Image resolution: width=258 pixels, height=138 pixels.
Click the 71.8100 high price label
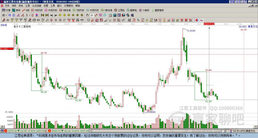coord(191,31)
